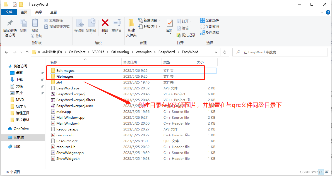Switch to the Share (共享) tab
Screen dimensions: 332x176
click(x=39, y=12)
